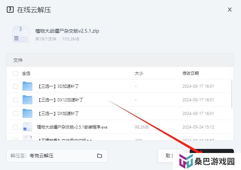
Task: Open the 【三选一】DX12加速补丁 folder icon
Action: pos(28,100)
